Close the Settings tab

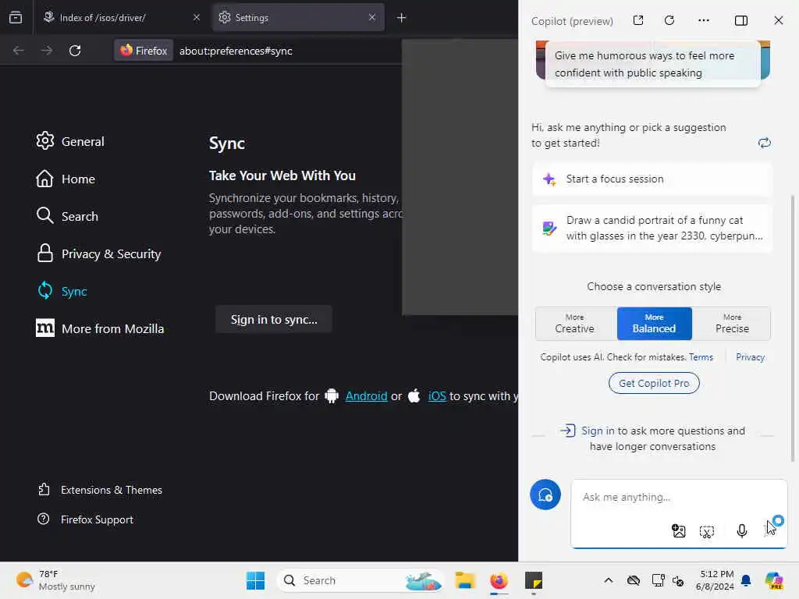click(x=372, y=18)
